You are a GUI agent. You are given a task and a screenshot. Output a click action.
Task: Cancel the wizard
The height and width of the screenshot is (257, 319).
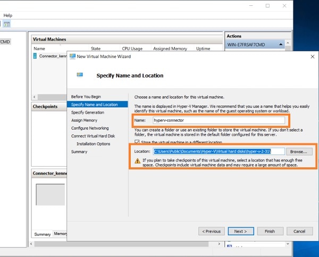pyautogui.click(x=299, y=231)
